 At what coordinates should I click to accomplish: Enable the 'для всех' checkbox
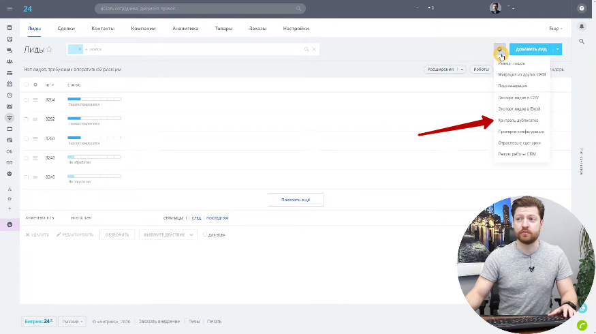tap(205, 234)
